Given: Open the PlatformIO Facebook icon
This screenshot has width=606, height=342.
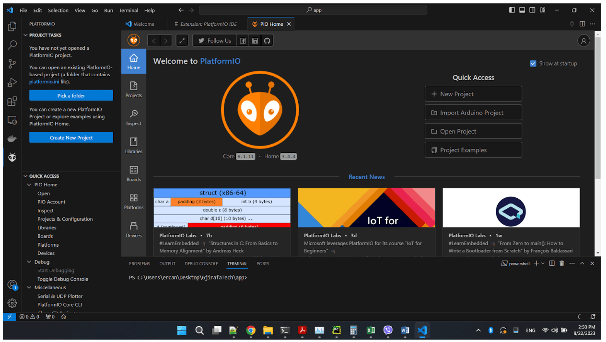Looking at the screenshot, I should [x=243, y=41].
